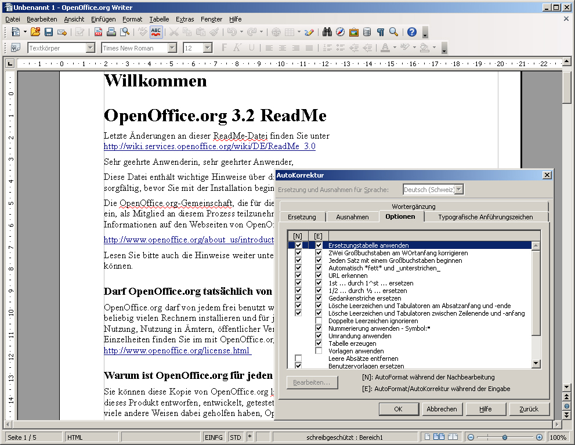
Task: Enable Vorlagen anwenden checkbox
Action: click(319, 351)
